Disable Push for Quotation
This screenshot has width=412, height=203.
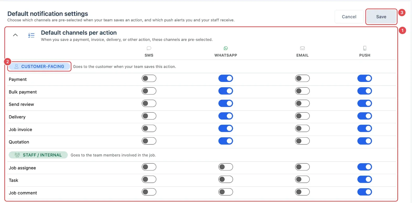(365, 141)
